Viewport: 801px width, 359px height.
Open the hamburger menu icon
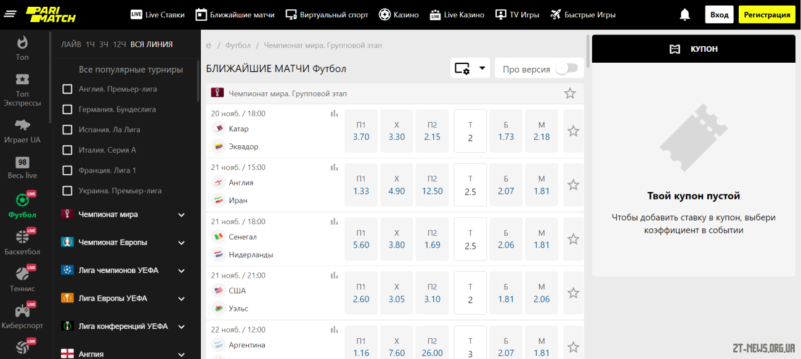pyautogui.click(x=10, y=14)
